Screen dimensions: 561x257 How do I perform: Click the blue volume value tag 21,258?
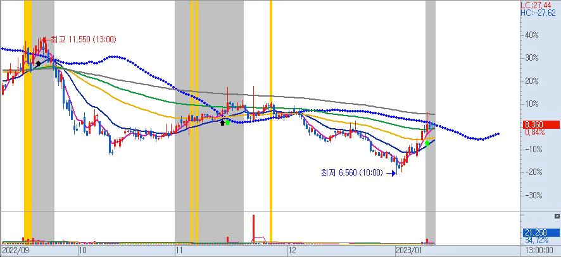pyautogui.click(x=541, y=233)
